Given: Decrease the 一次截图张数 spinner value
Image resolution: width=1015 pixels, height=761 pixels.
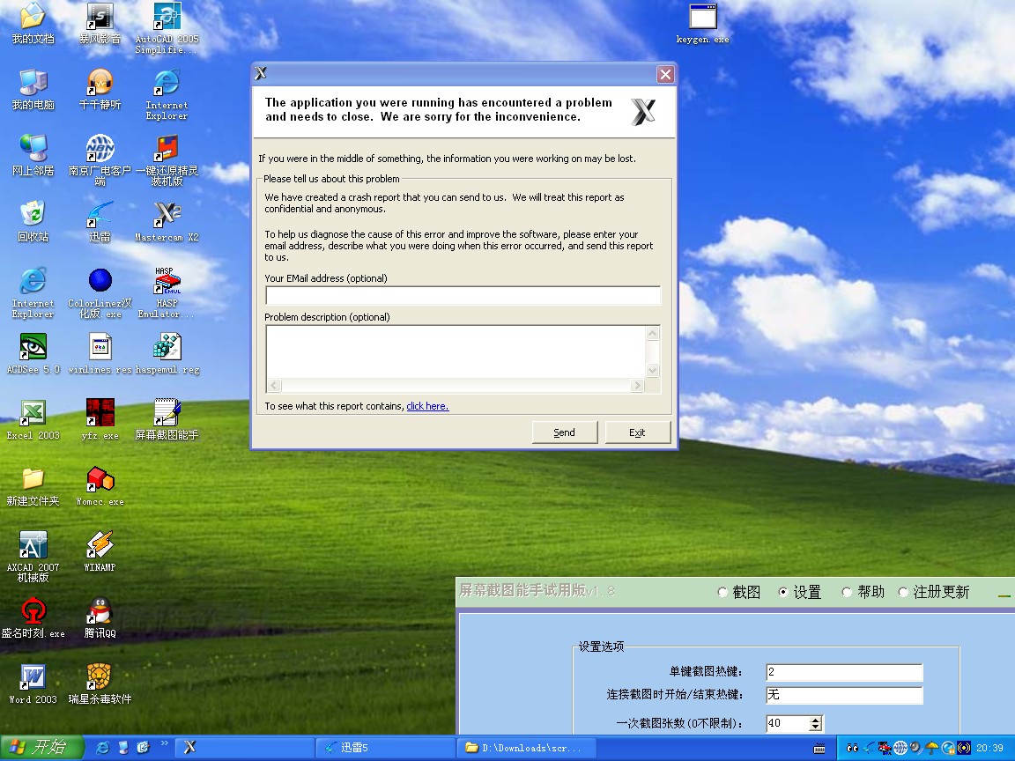Looking at the screenshot, I should click(816, 728).
